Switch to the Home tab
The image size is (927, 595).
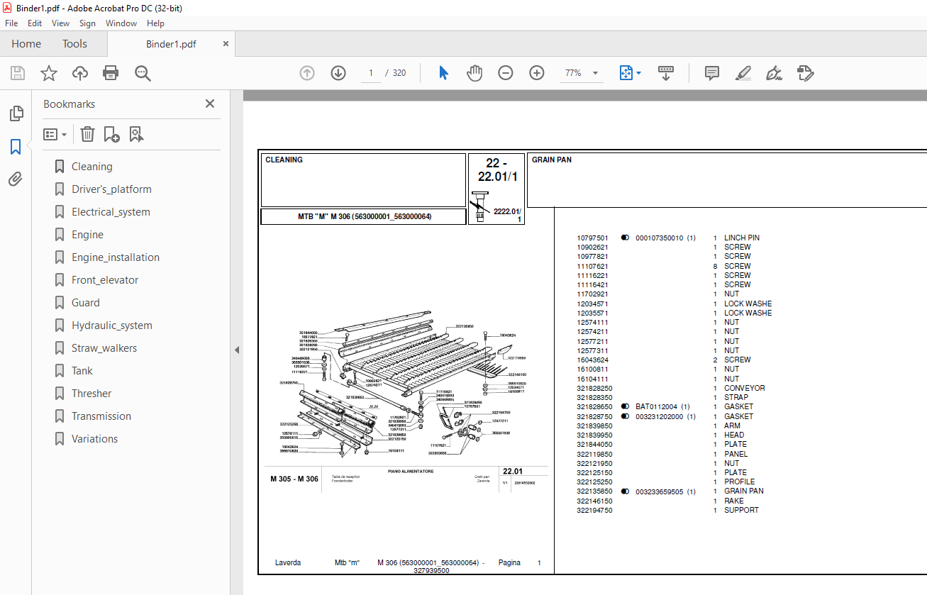tap(26, 44)
